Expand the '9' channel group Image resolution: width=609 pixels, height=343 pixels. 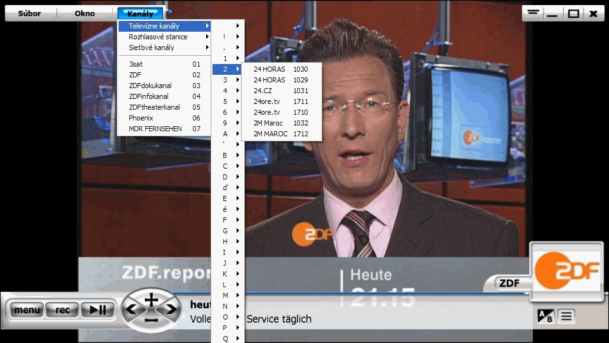[x=228, y=124]
